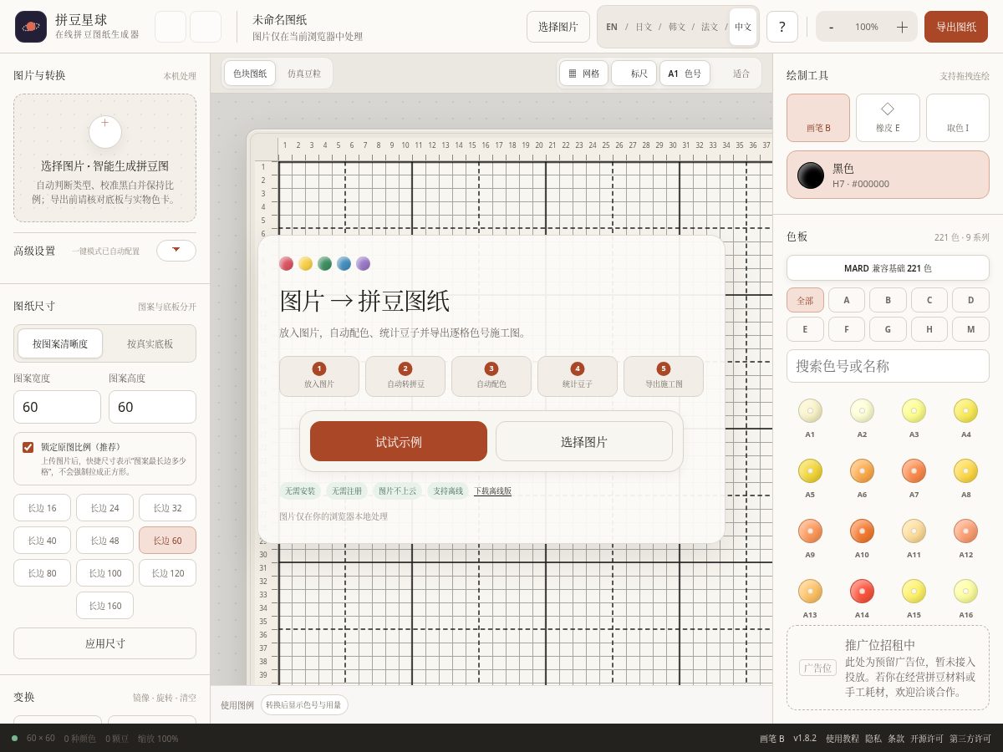Viewport: 1003px width, 752px height.
Task: Select the 画笔 B pen tool
Action: coord(818,118)
